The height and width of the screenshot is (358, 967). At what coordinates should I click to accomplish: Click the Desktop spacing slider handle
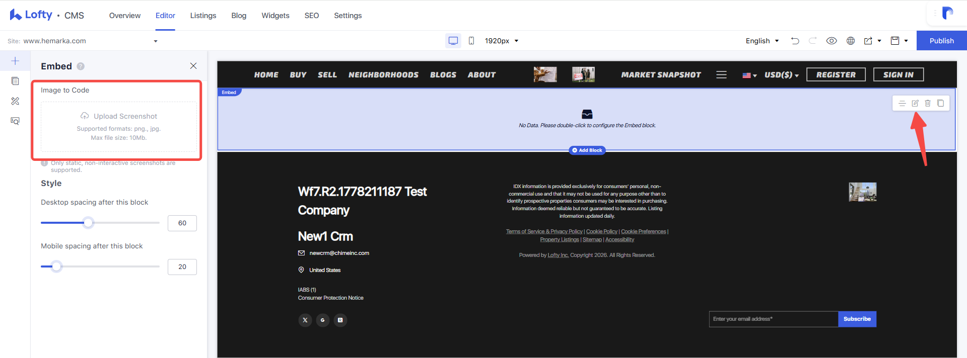coord(88,223)
